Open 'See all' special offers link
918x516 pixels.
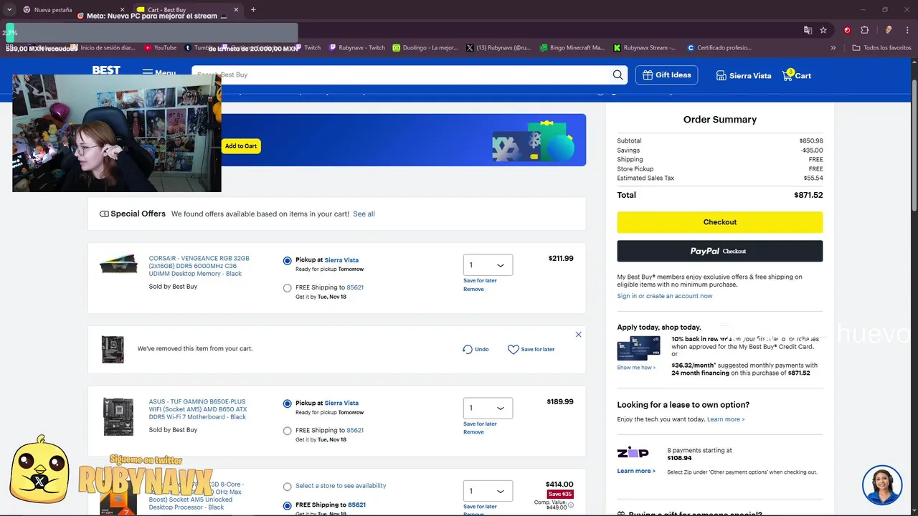click(x=364, y=214)
